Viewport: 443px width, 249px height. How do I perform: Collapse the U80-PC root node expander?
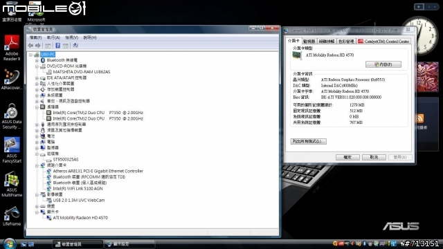click(30, 55)
